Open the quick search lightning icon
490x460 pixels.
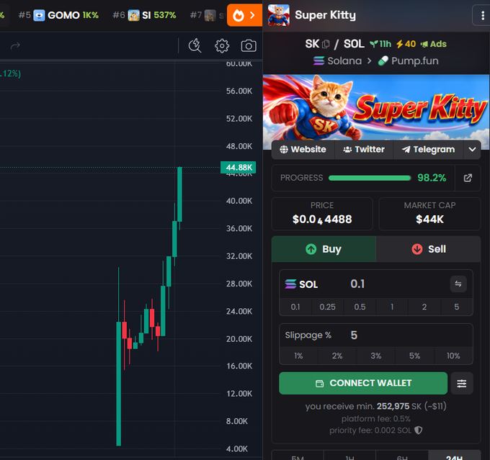[x=195, y=45]
